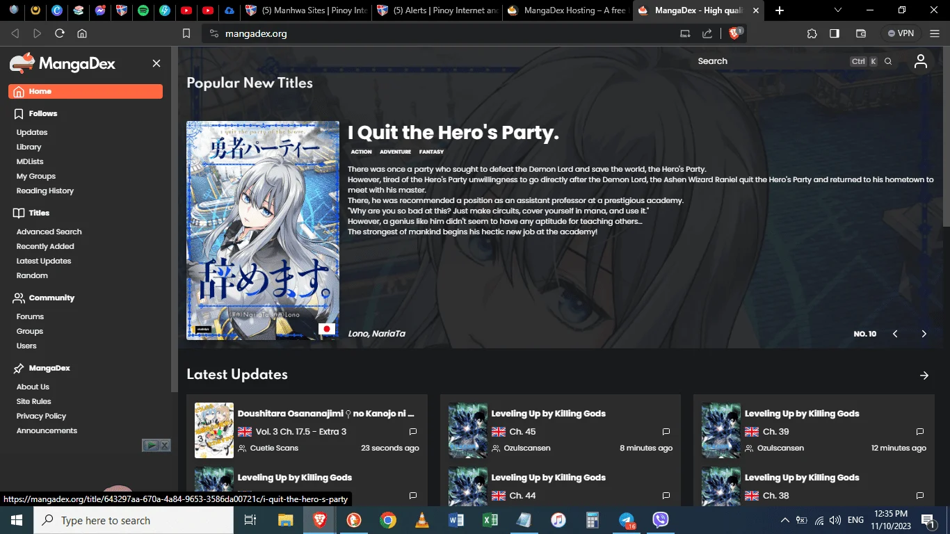Open the Site Rules page
The width and height of the screenshot is (950, 534).
(x=34, y=401)
